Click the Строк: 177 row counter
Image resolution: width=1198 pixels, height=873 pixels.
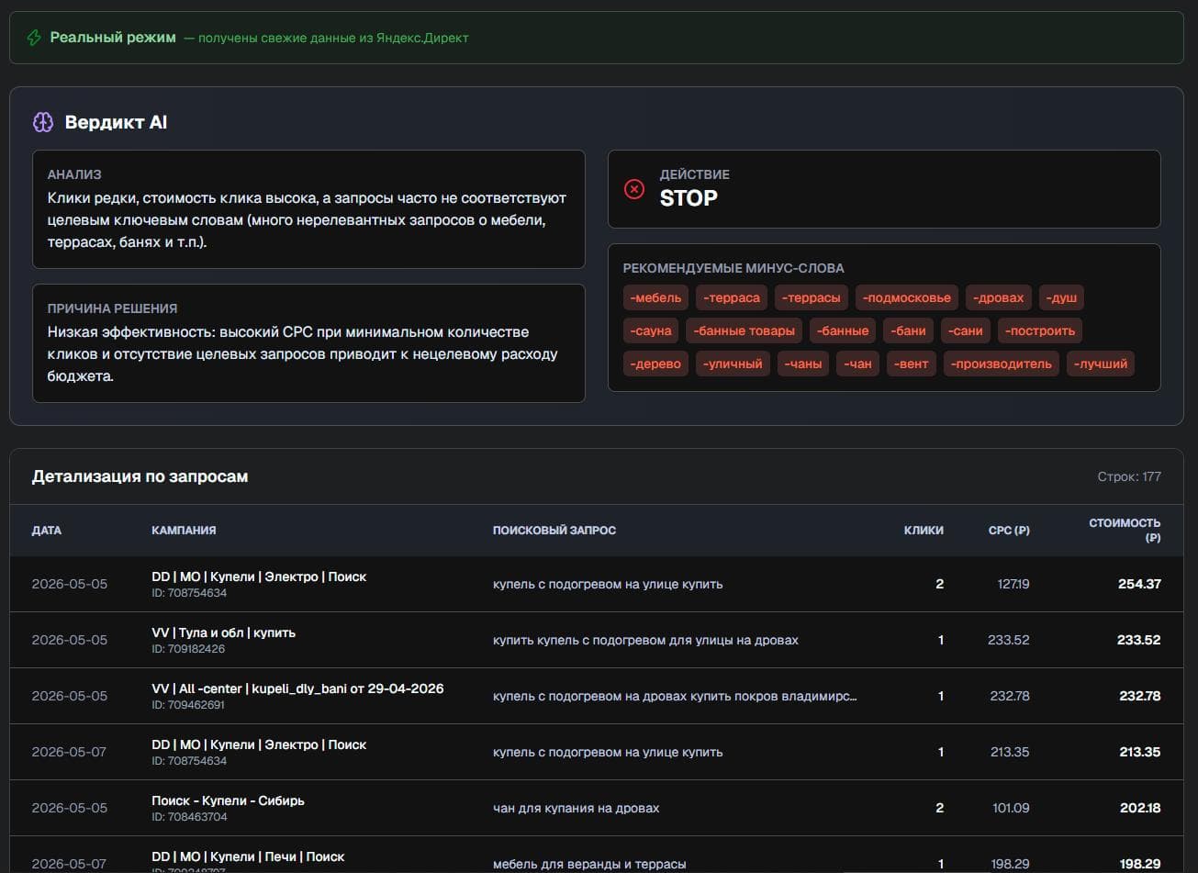click(x=1129, y=476)
